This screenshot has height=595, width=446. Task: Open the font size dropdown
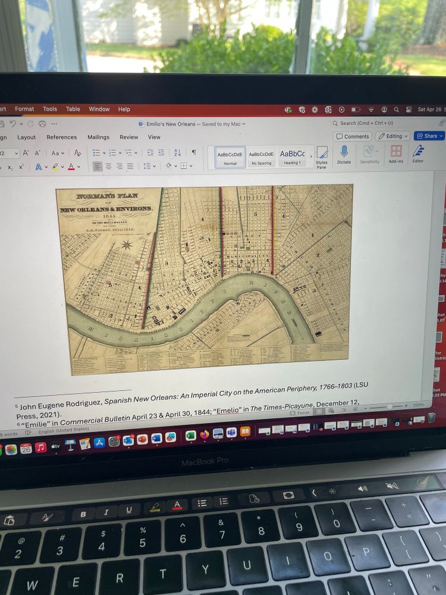click(x=16, y=154)
